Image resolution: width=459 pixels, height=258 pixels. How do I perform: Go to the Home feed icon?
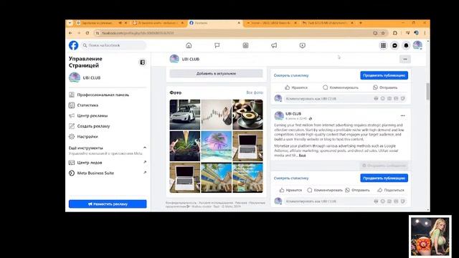[189, 45]
